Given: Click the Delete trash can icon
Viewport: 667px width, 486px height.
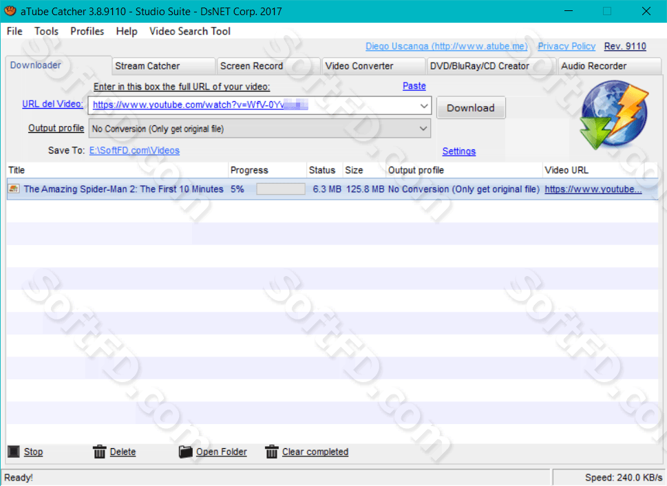Looking at the screenshot, I should pyautogui.click(x=99, y=452).
